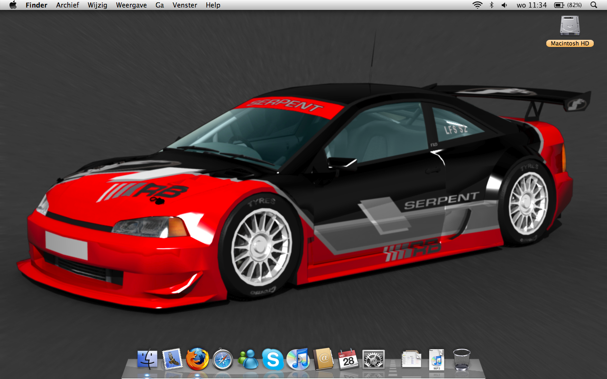Open the Help menu
This screenshot has width=607, height=379.
pyautogui.click(x=213, y=5)
